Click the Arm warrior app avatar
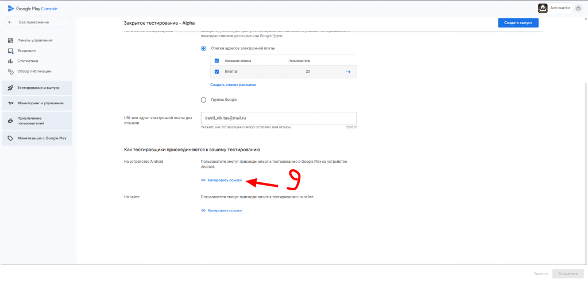Viewport: 588px width, 282px height. pyautogui.click(x=543, y=8)
